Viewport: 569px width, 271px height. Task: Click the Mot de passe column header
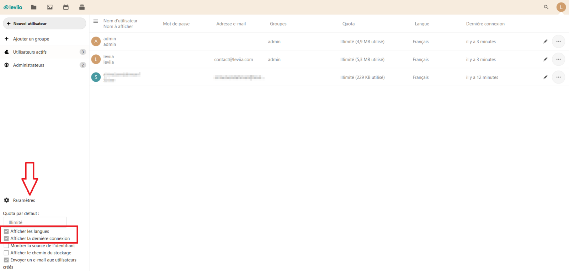[x=176, y=24]
